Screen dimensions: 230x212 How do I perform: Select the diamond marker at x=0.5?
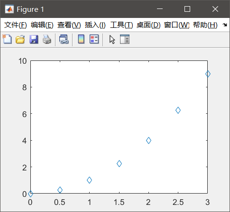60,190
